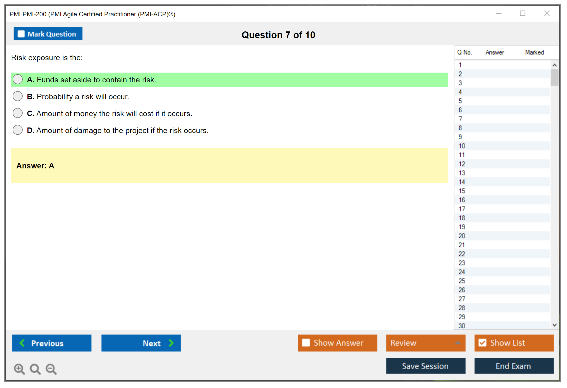This screenshot has width=567, height=388.
Task: Click the reset zoom magnifier icon
Action: click(35, 369)
